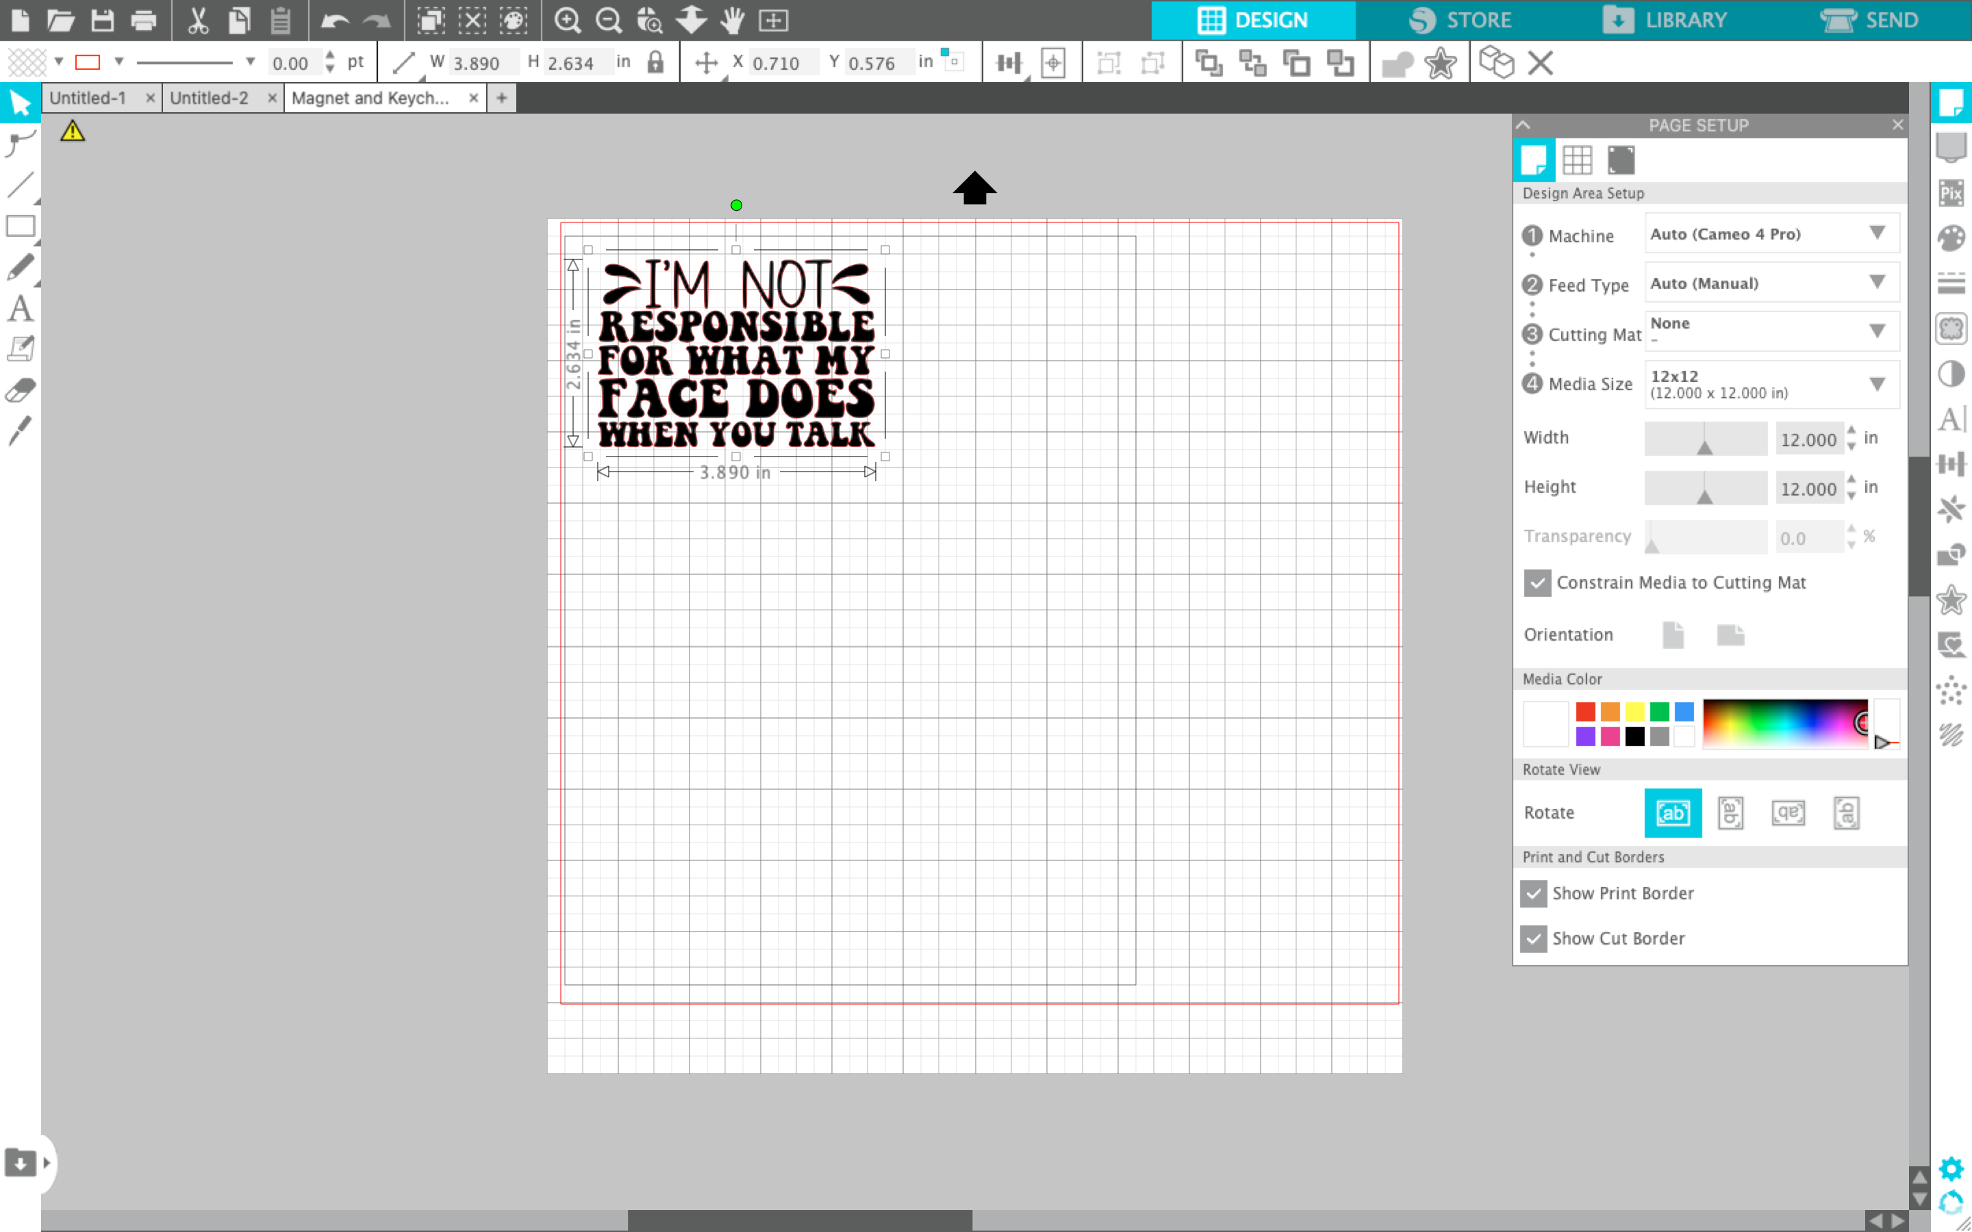This screenshot has height=1232, width=1972.
Task: Open the Fill color panel
Action: (x=1952, y=238)
